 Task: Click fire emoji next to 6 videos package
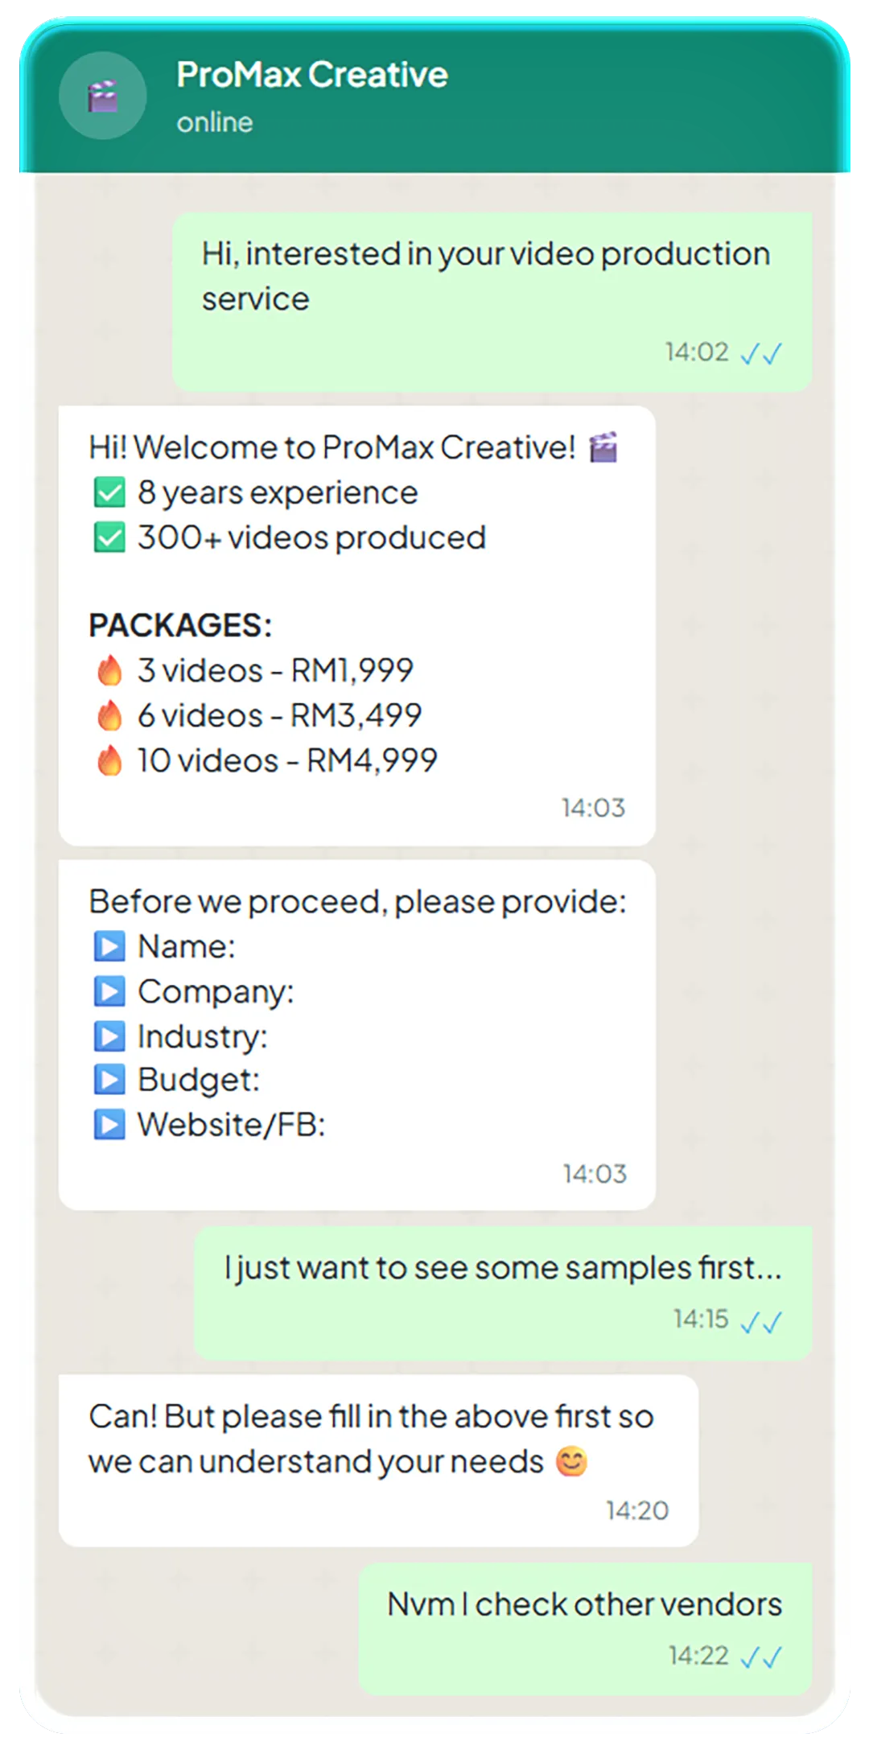coord(109,714)
